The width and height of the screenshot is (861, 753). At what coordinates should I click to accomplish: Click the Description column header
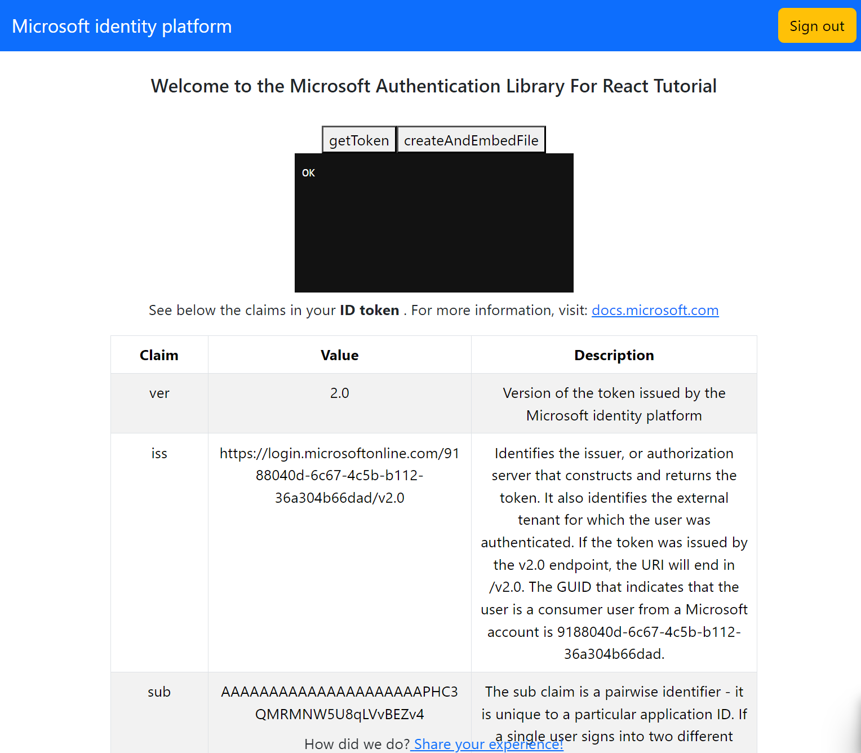point(614,355)
